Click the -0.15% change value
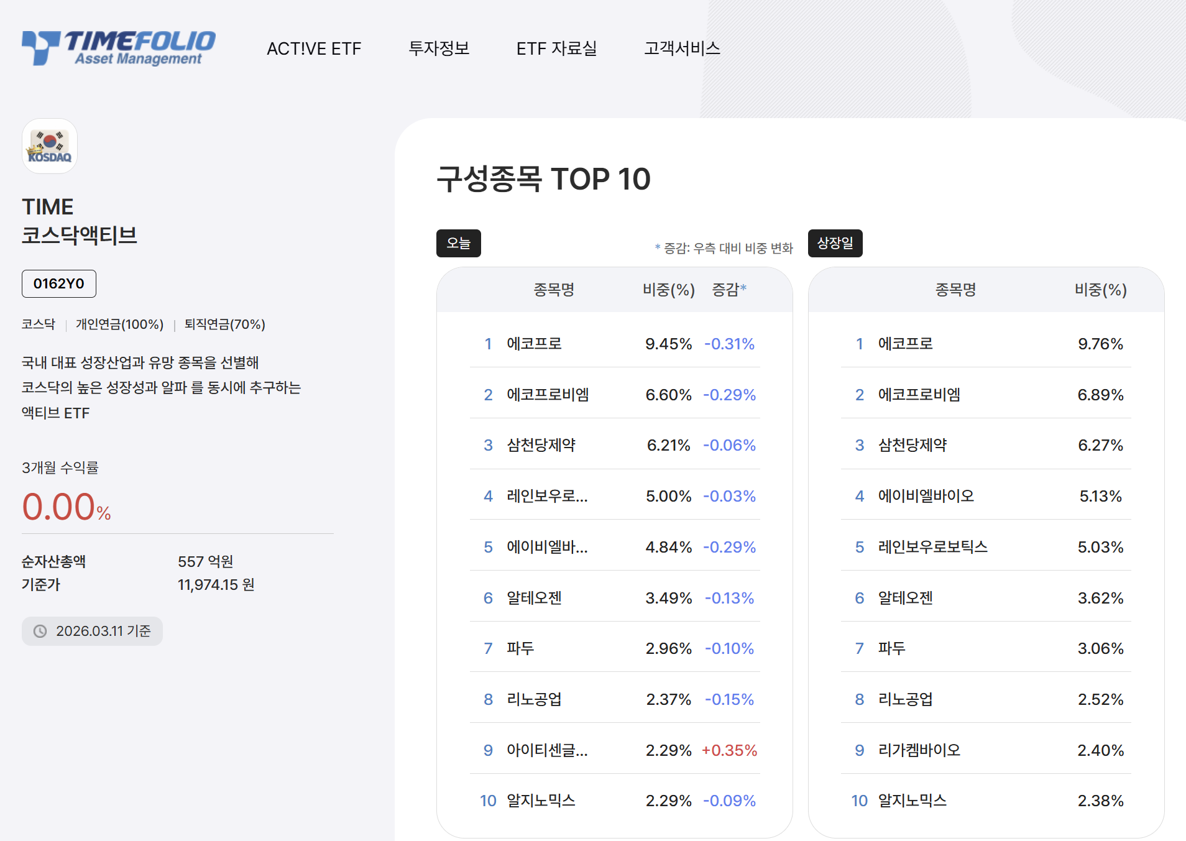Image resolution: width=1186 pixels, height=841 pixels. 730,699
